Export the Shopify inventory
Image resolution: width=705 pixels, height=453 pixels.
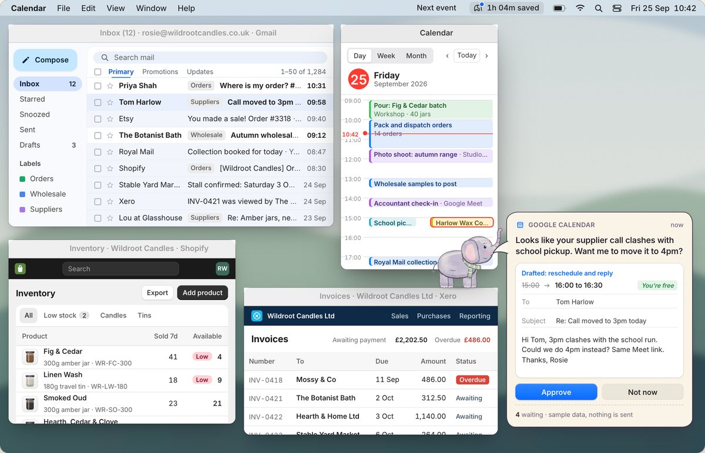tap(157, 293)
